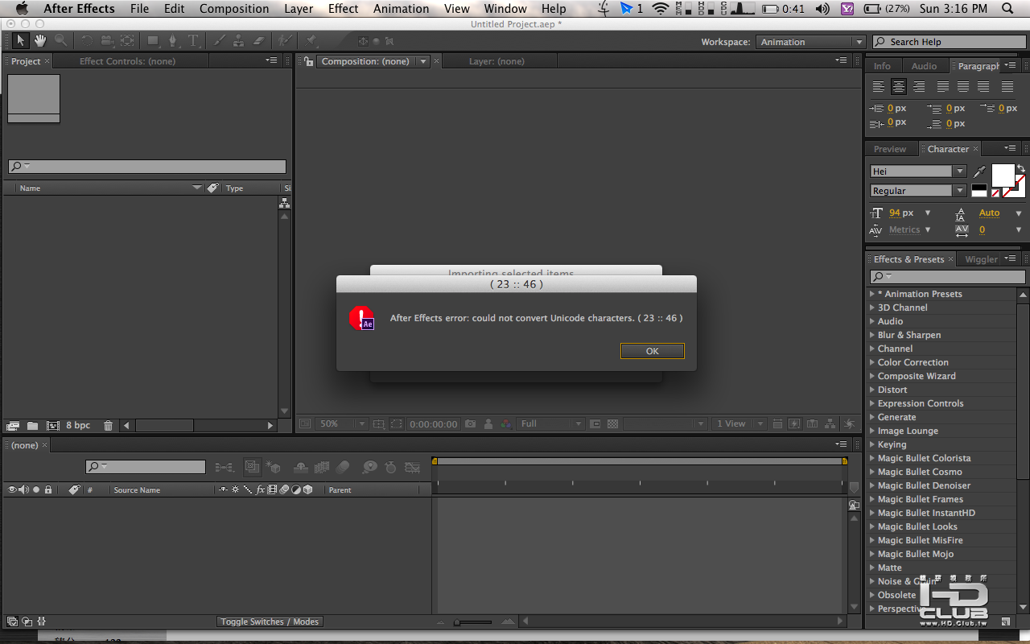Screen dimensions: 1030x644
Task: Click the trash icon in the Project panel
Action: [108, 425]
